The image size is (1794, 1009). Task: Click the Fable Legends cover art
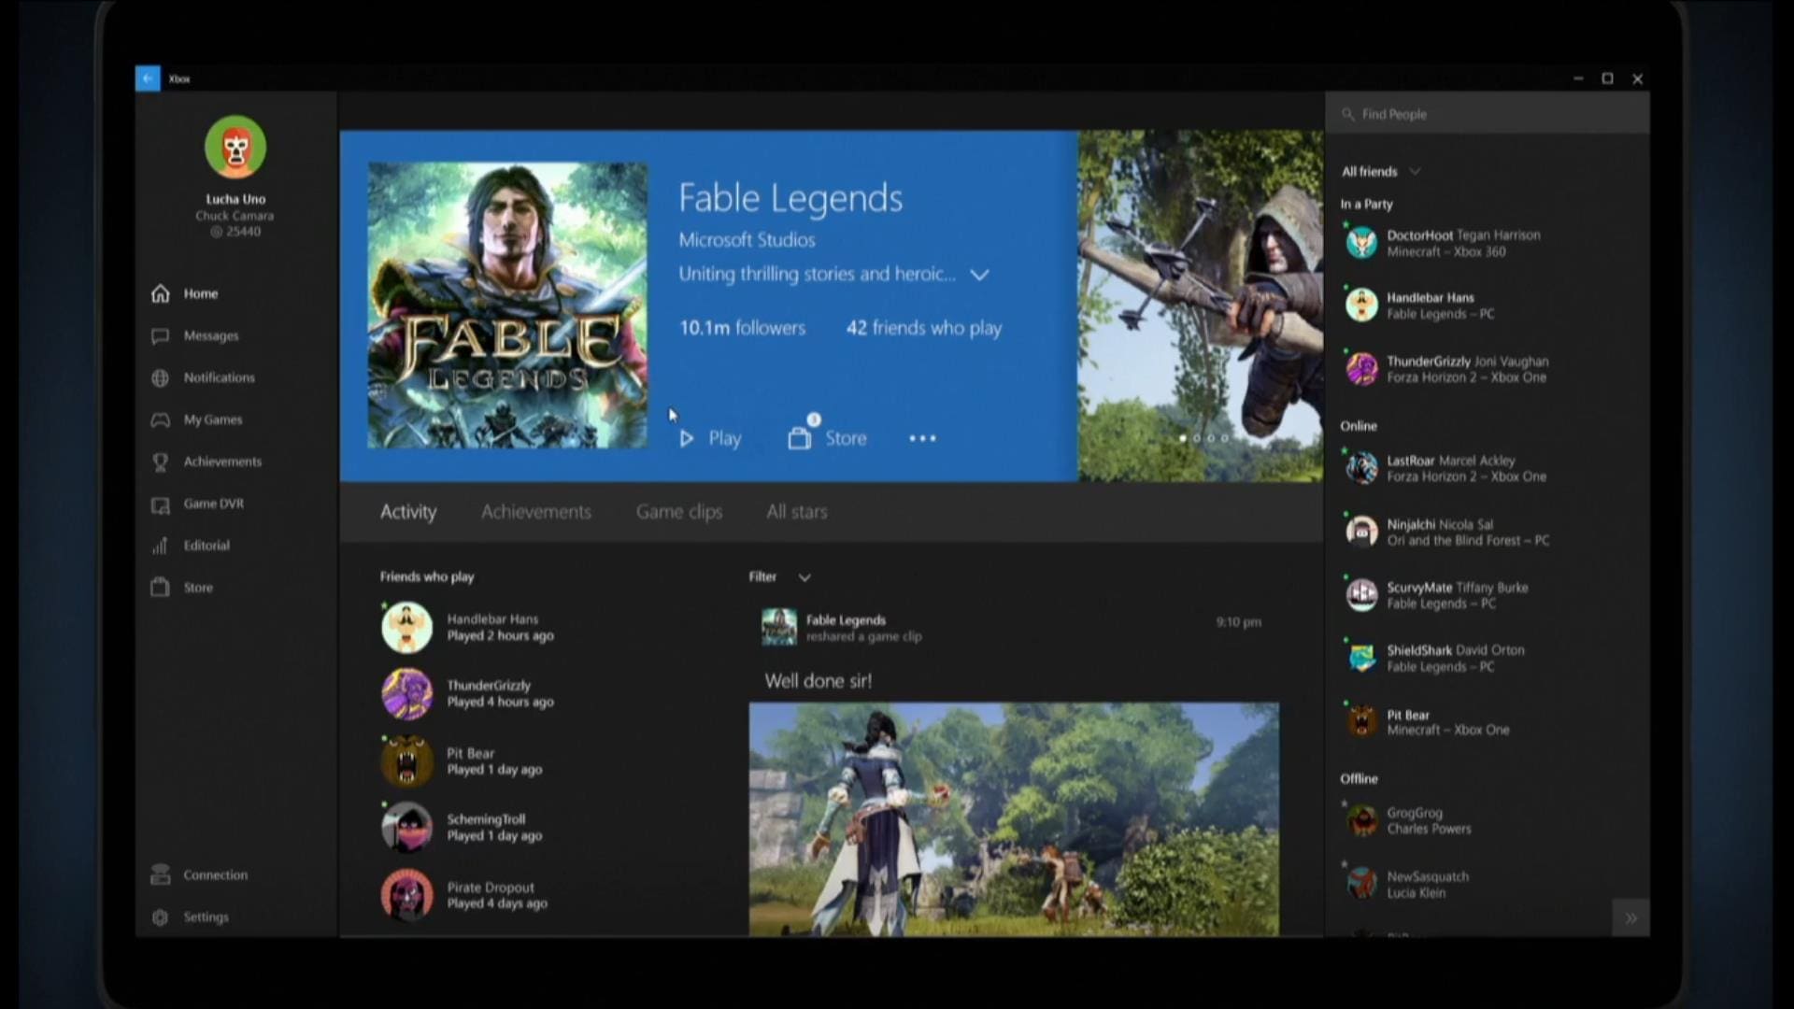tap(507, 306)
